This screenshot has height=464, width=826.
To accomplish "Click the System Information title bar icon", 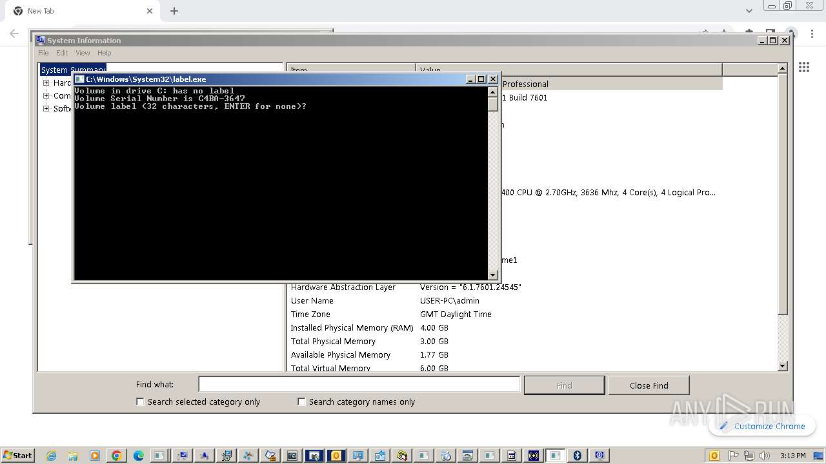I will (x=41, y=40).
